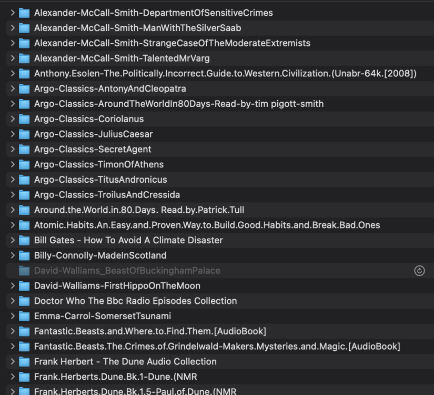
Task: Click folder icon of Bill Gates book
Action: pyautogui.click(x=24, y=240)
